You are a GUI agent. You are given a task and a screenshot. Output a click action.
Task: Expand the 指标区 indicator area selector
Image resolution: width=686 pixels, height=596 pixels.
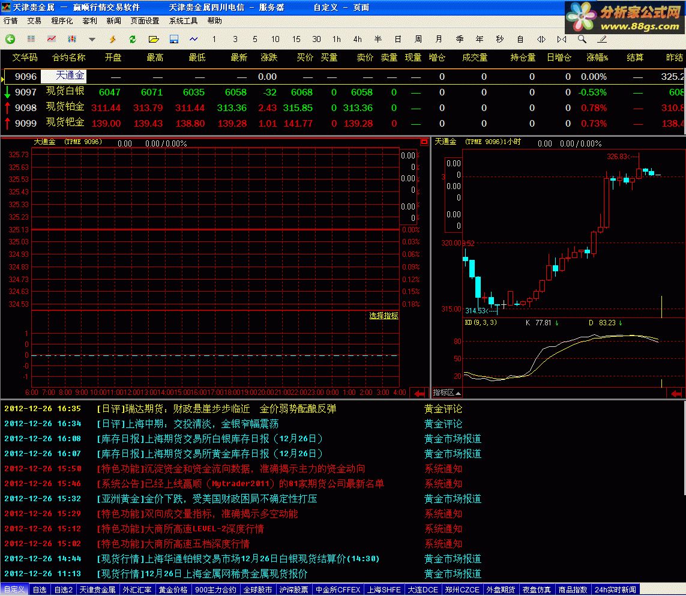tap(447, 393)
